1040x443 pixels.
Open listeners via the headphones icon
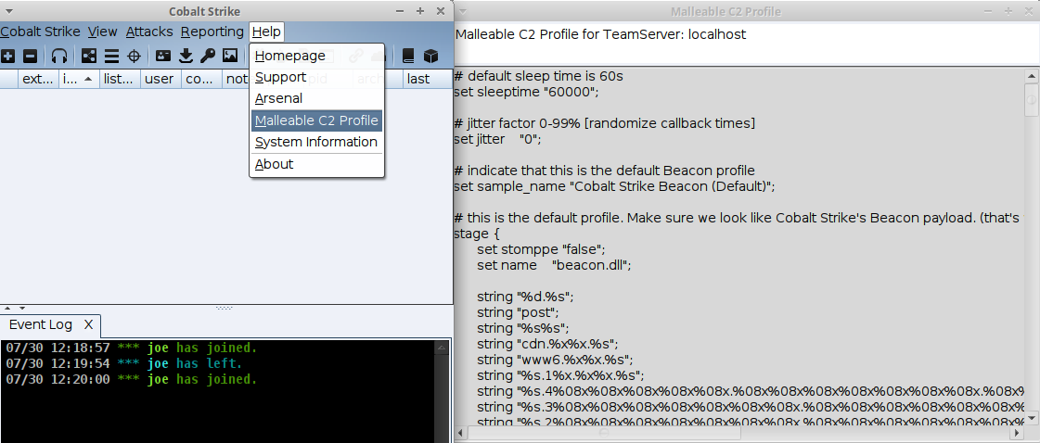[x=59, y=57]
